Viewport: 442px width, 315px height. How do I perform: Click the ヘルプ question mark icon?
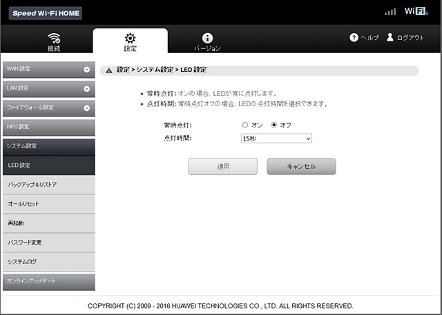(354, 37)
